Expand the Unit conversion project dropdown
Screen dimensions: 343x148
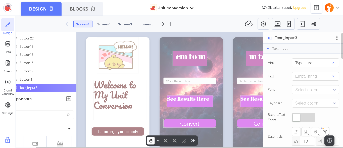pos(172,8)
